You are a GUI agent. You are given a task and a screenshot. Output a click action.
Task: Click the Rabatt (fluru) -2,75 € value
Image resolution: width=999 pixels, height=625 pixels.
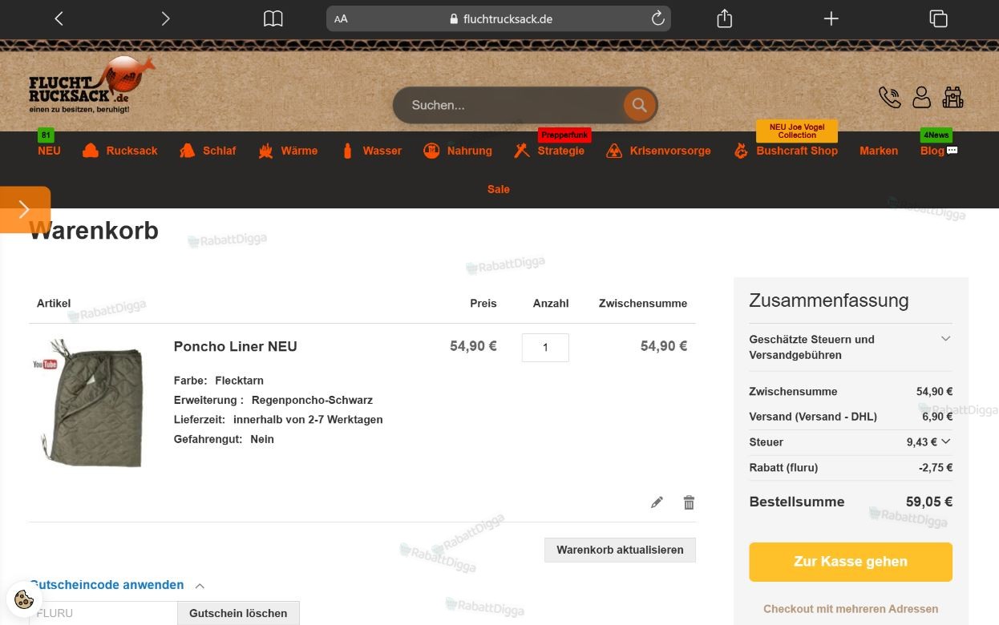click(x=936, y=468)
